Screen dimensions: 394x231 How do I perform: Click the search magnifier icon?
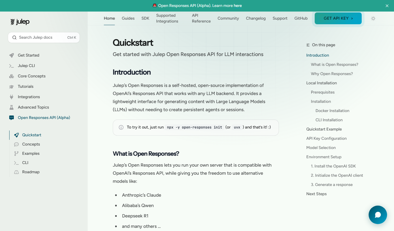[x=14, y=38]
